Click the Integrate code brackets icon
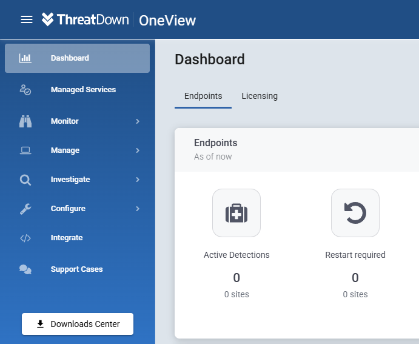 coord(25,238)
